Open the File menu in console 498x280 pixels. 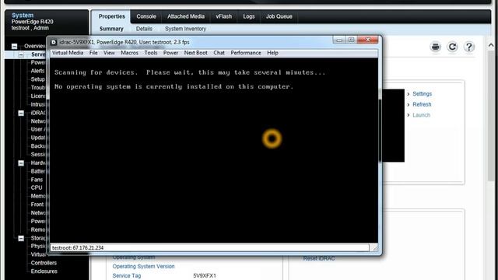pyautogui.click(x=93, y=53)
